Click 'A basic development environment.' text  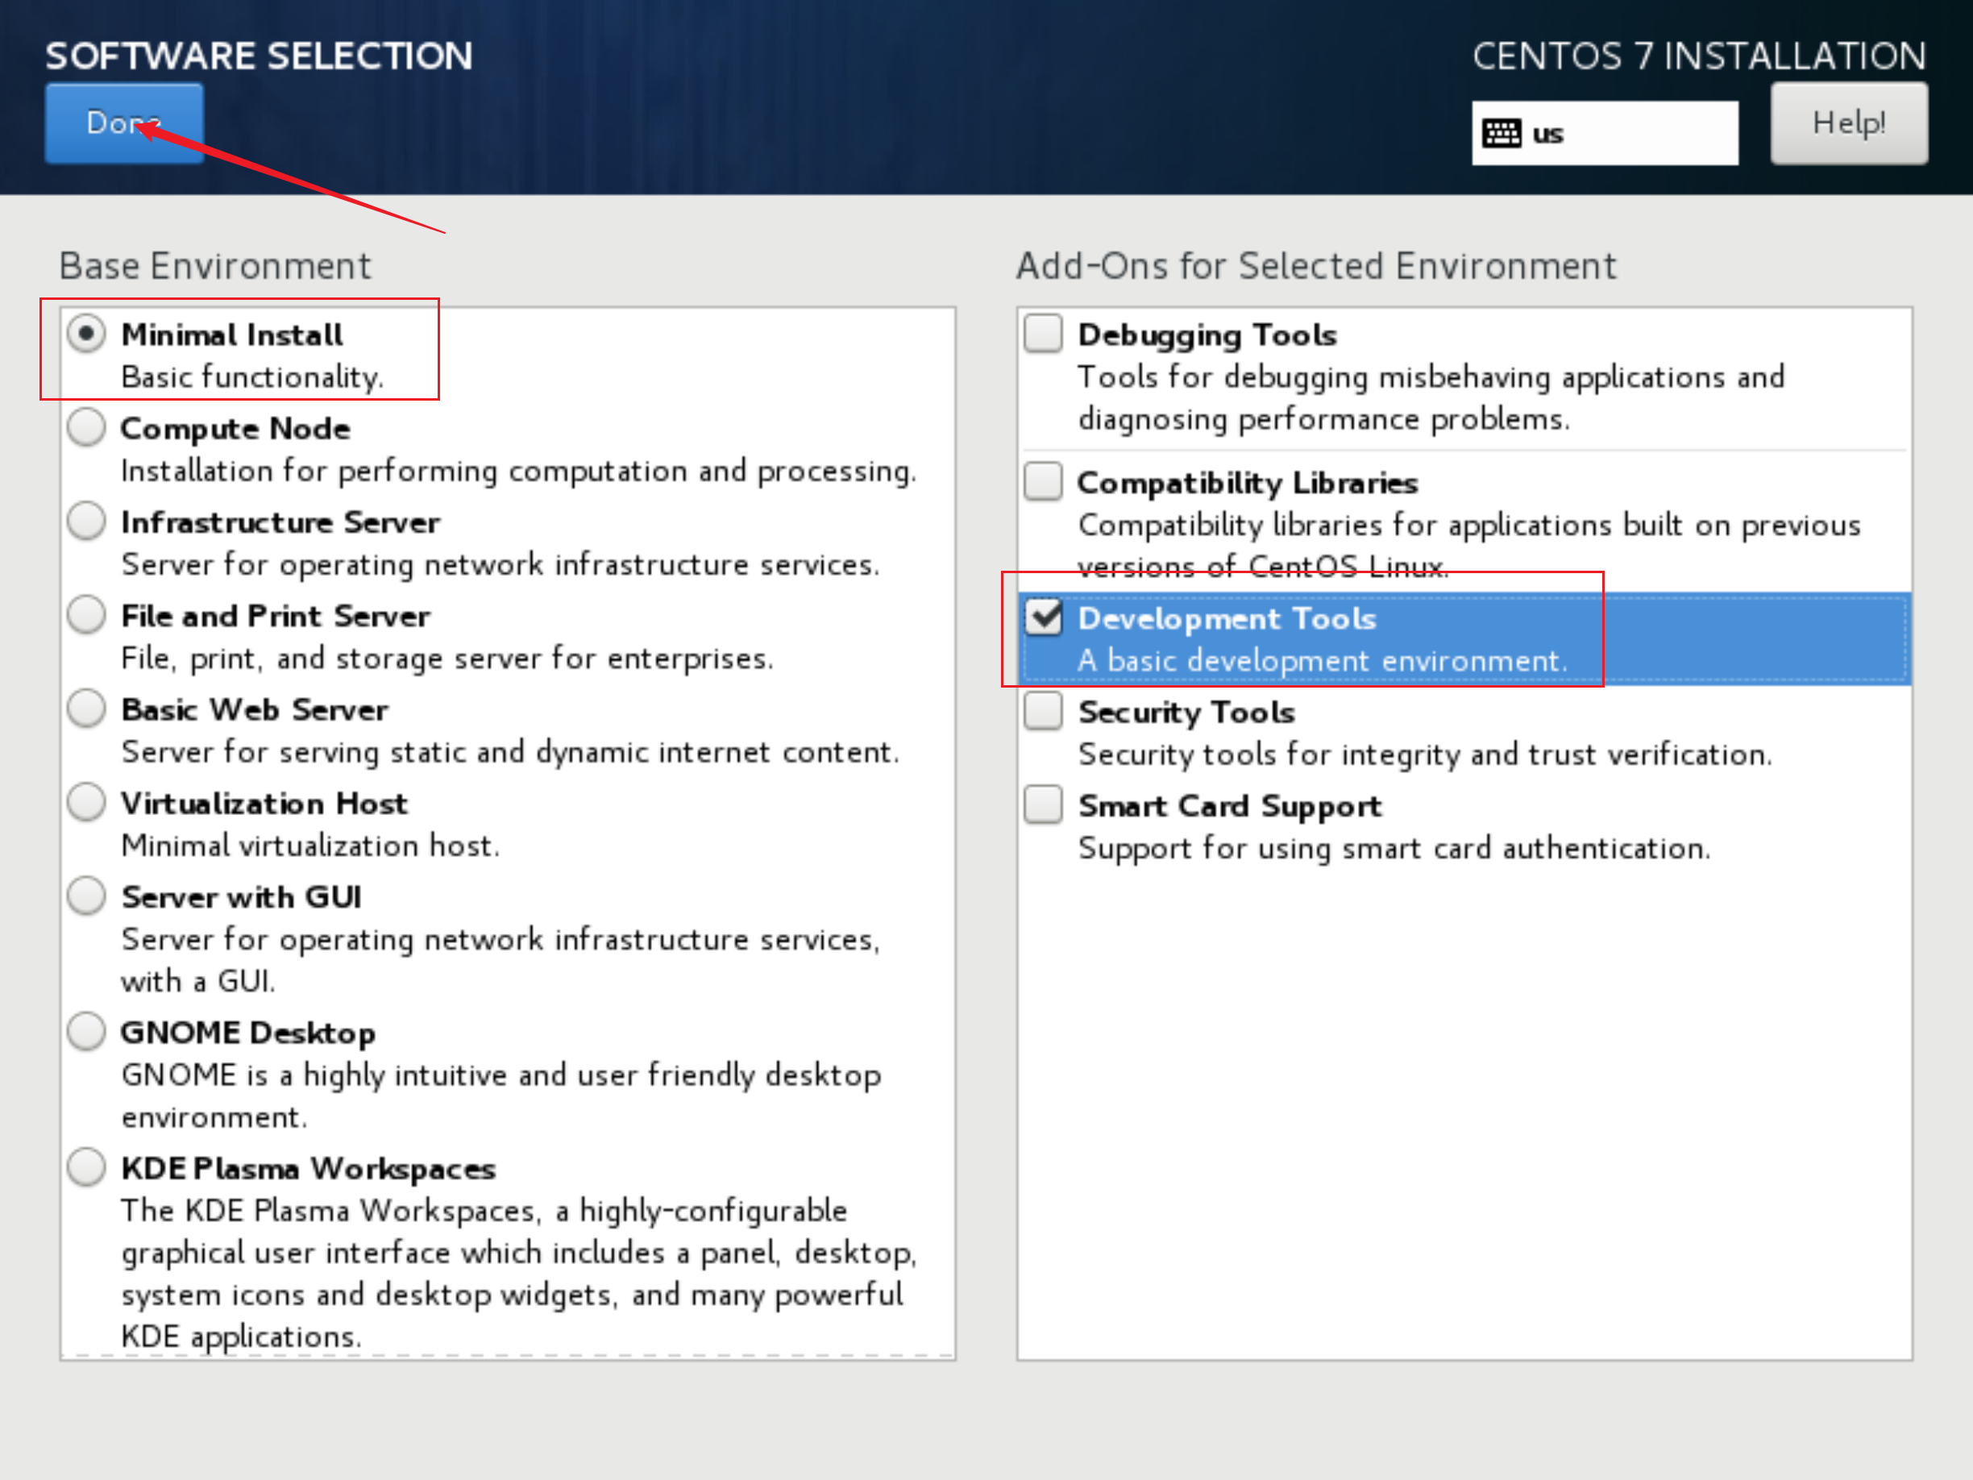tap(1323, 661)
